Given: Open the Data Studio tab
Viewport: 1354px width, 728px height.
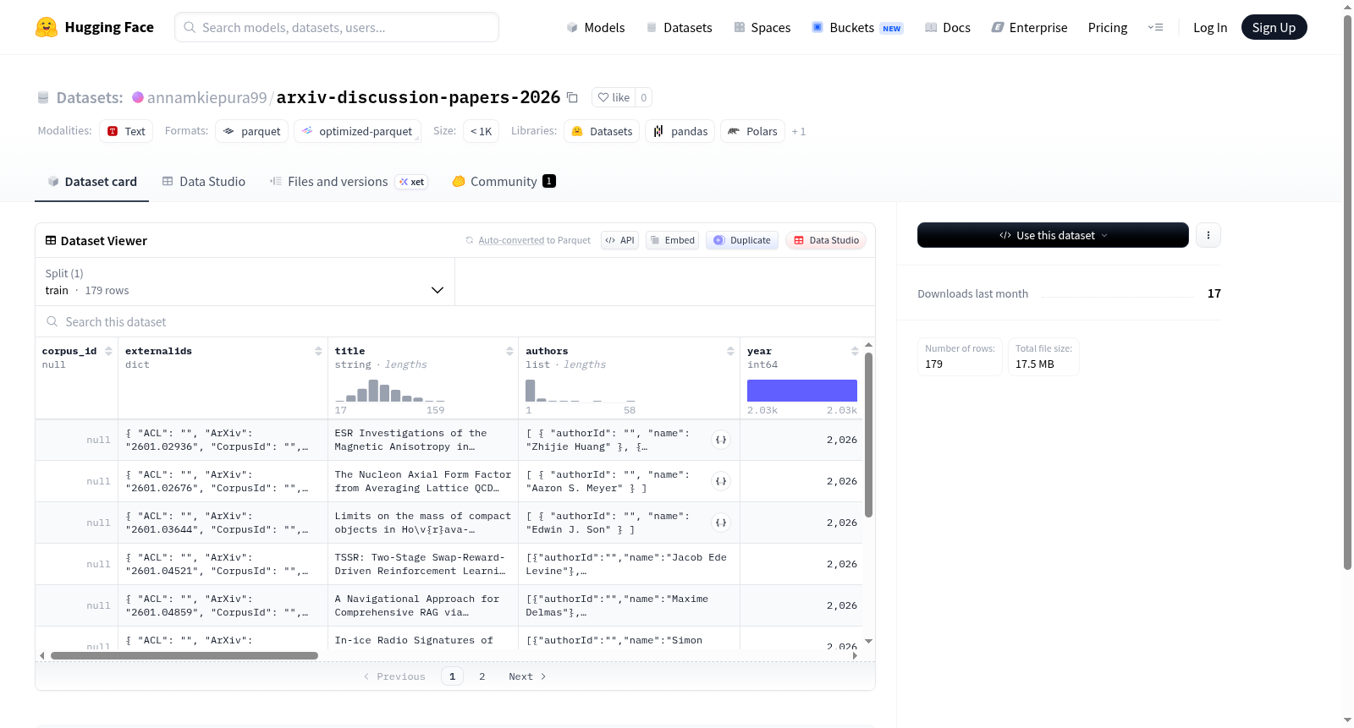Looking at the screenshot, I should (204, 182).
